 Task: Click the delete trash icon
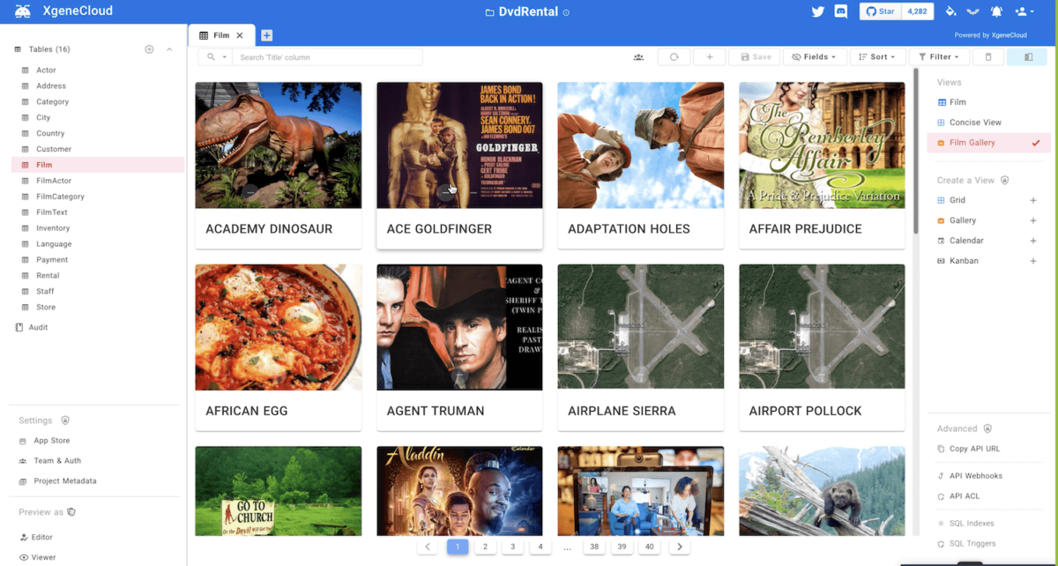tap(988, 57)
